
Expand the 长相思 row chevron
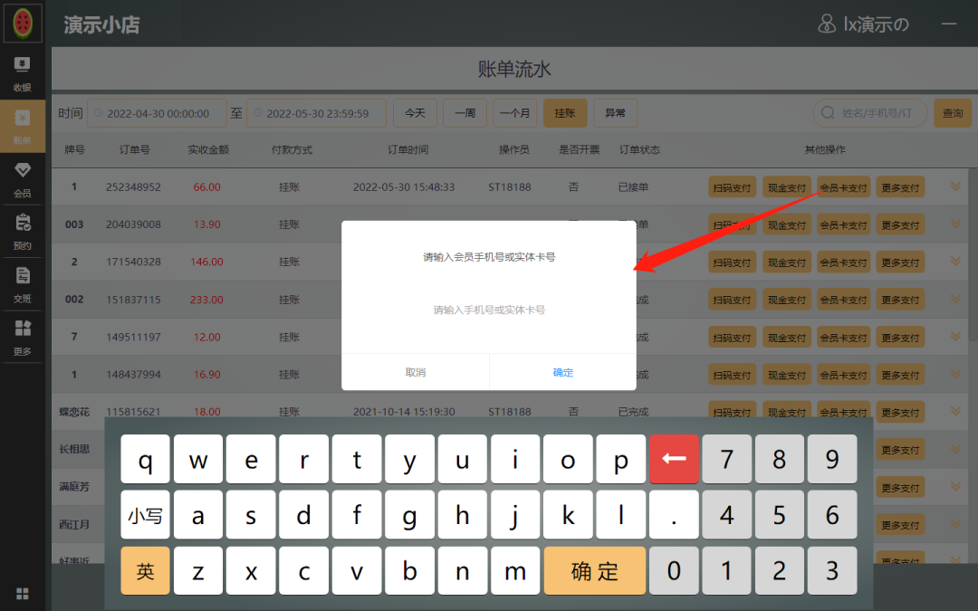955,449
